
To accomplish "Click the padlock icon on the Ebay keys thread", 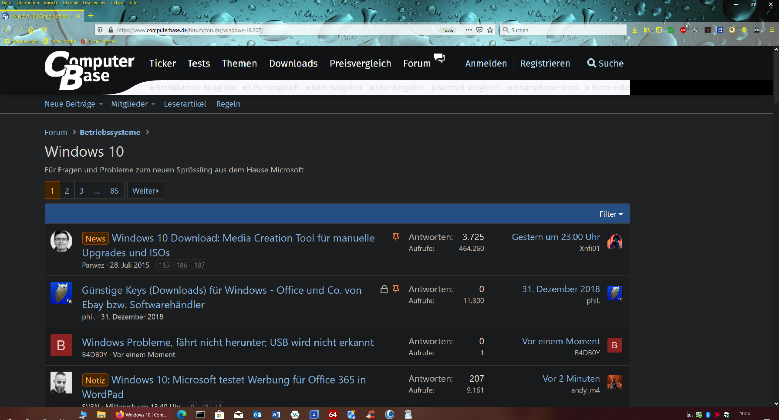I will click(384, 289).
